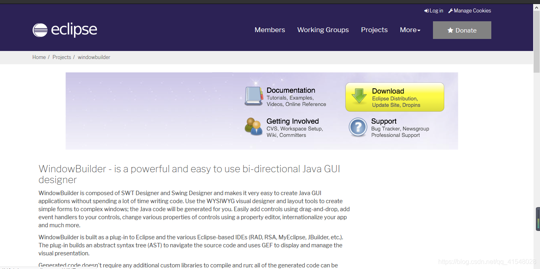The width and height of the screenshot is (540, 269).
Task: Click the green Download arrow icon
Action: click(359, 97)
